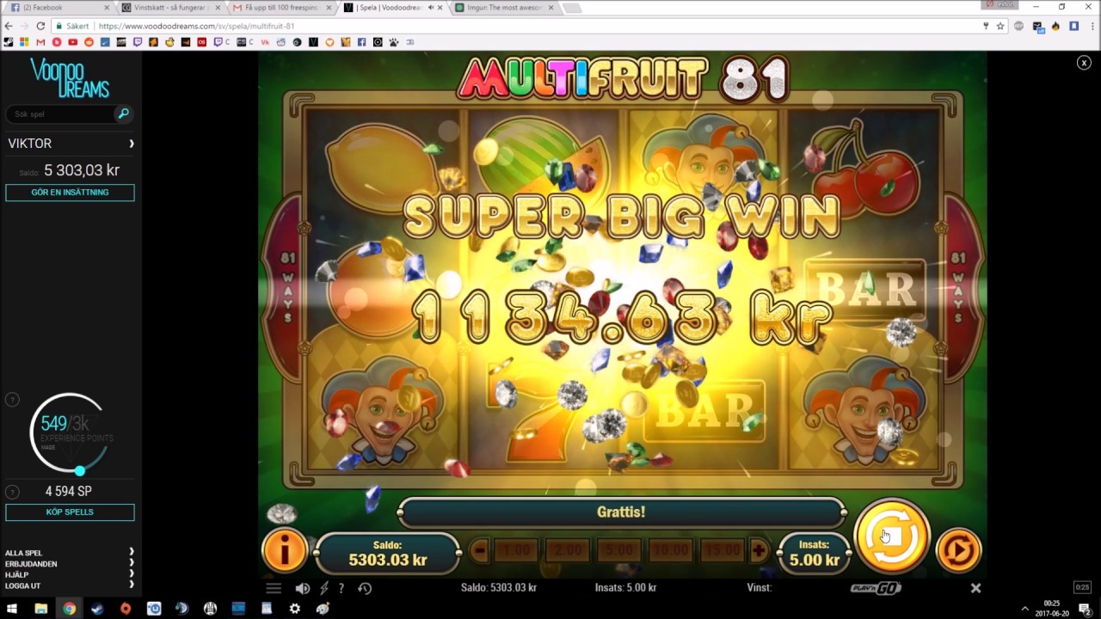The height and width of the screenshot is (619, 1101).
Task: Open game history clock icon
Action: pos(365,588)
